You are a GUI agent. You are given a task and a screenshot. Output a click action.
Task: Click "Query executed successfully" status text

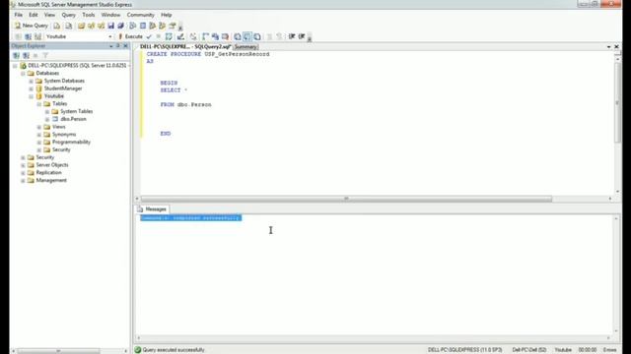click(174, 350)
